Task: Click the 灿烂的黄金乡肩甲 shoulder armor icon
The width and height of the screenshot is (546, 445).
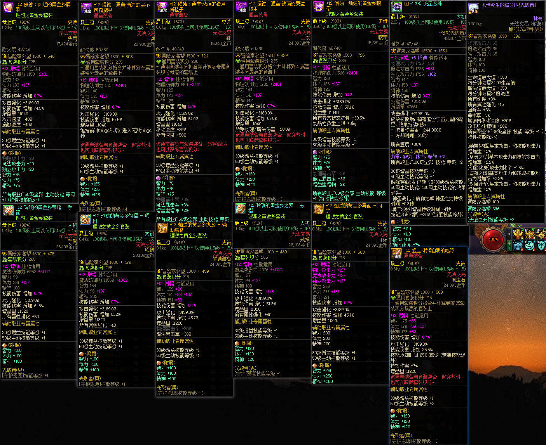Action: (8, 7)
